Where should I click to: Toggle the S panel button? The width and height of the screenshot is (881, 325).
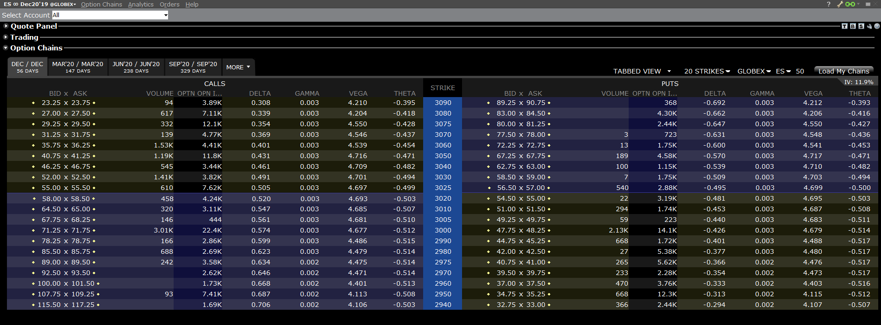861,26
